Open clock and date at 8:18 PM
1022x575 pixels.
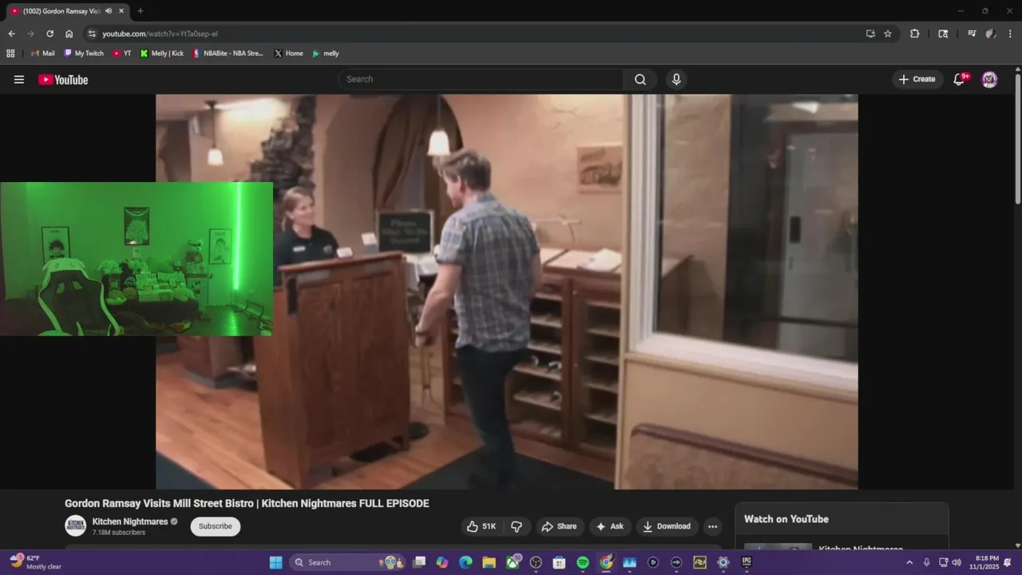tap(984, 562)
